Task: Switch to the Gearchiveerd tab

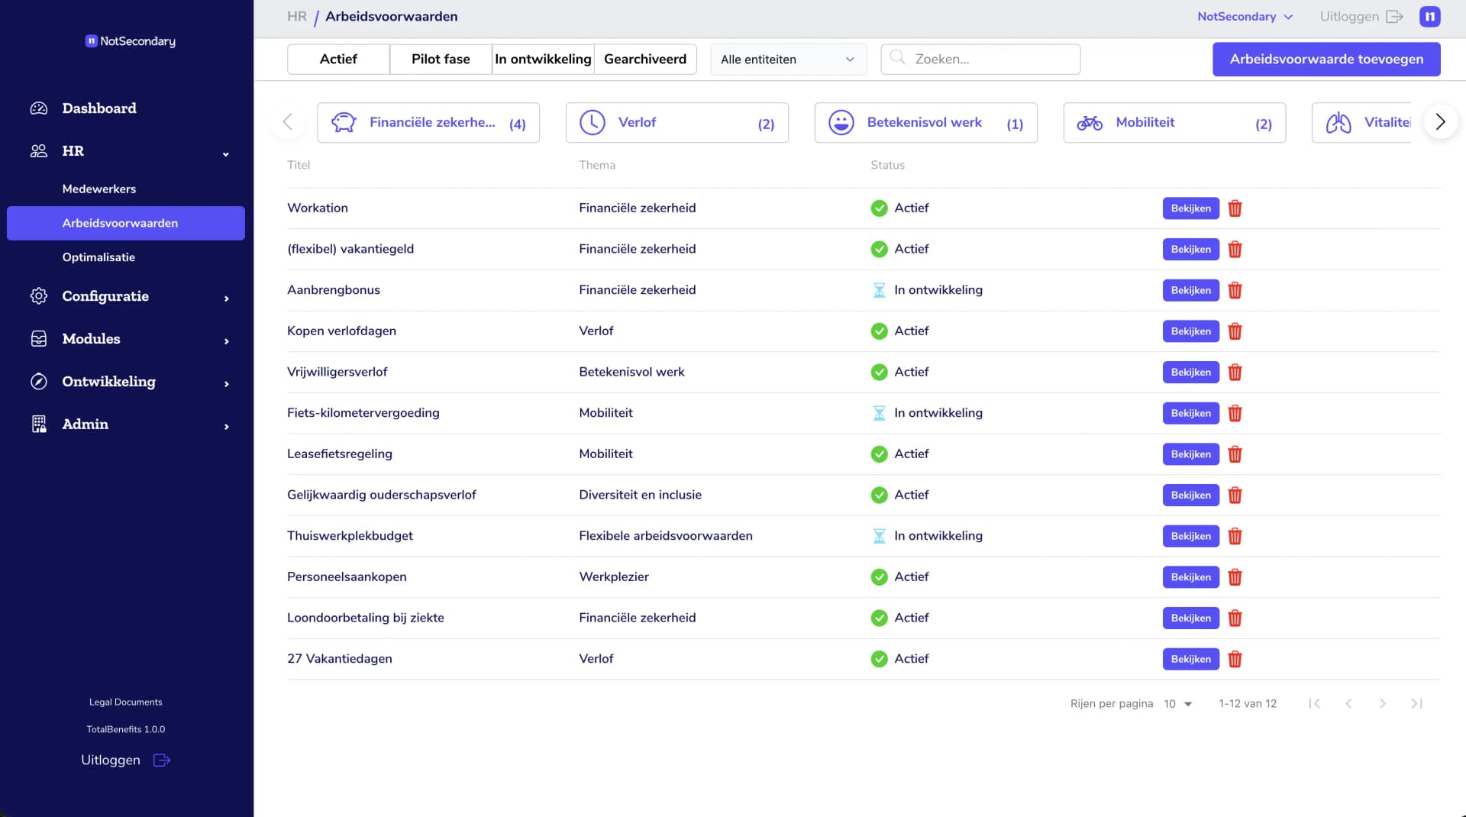Action: point(645,59)
